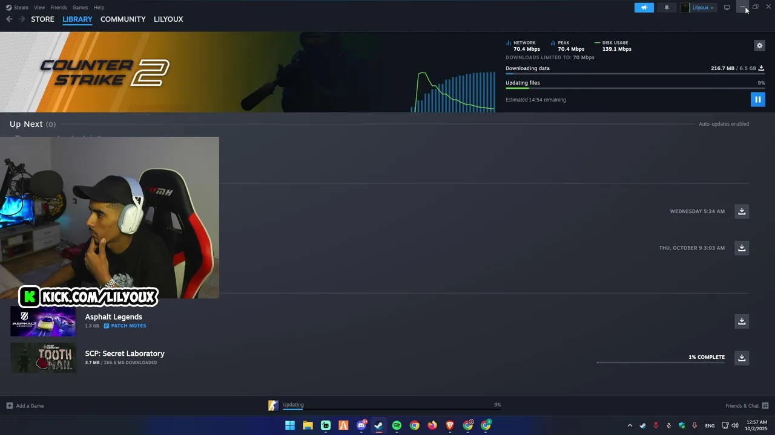Go to the STORE tab
Viewport: 775px width, 435px height.
click(42, 19)
